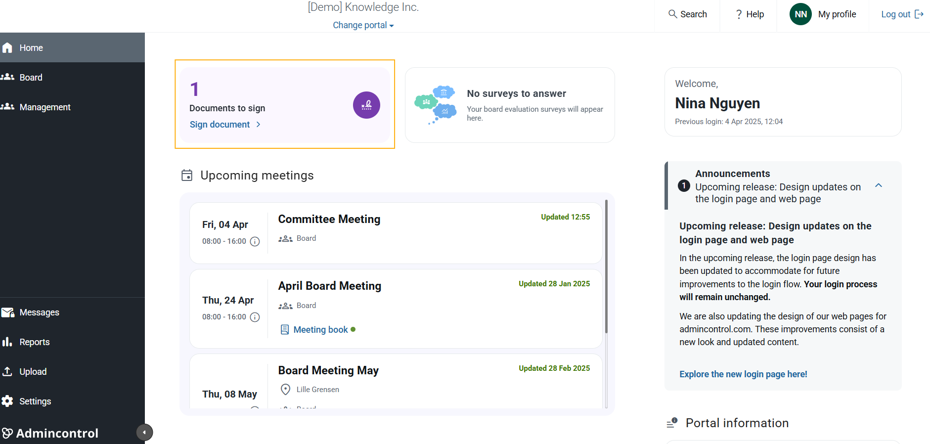Click the Lille Grensen location text

(x=318, y=390)
